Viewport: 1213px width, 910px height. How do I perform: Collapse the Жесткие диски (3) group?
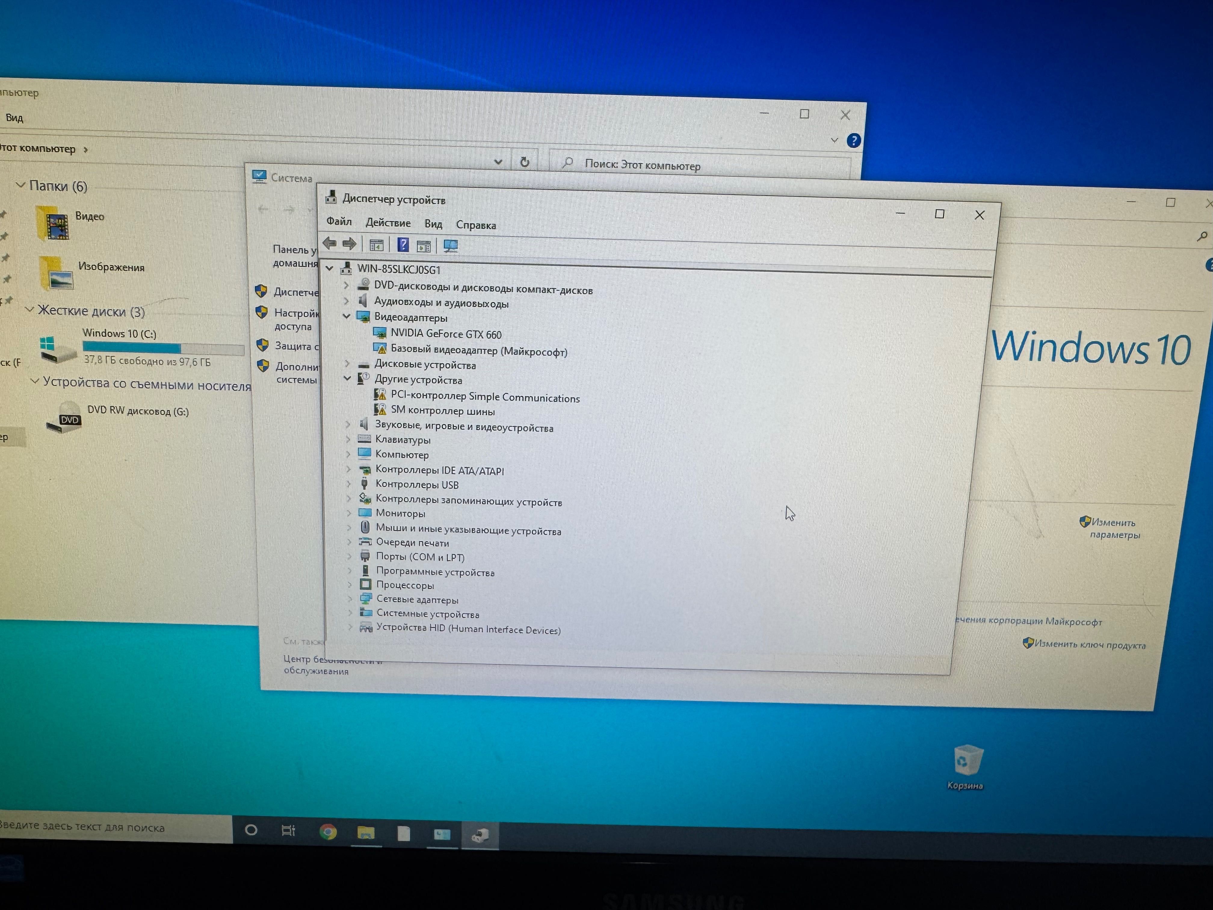point(29,309)
